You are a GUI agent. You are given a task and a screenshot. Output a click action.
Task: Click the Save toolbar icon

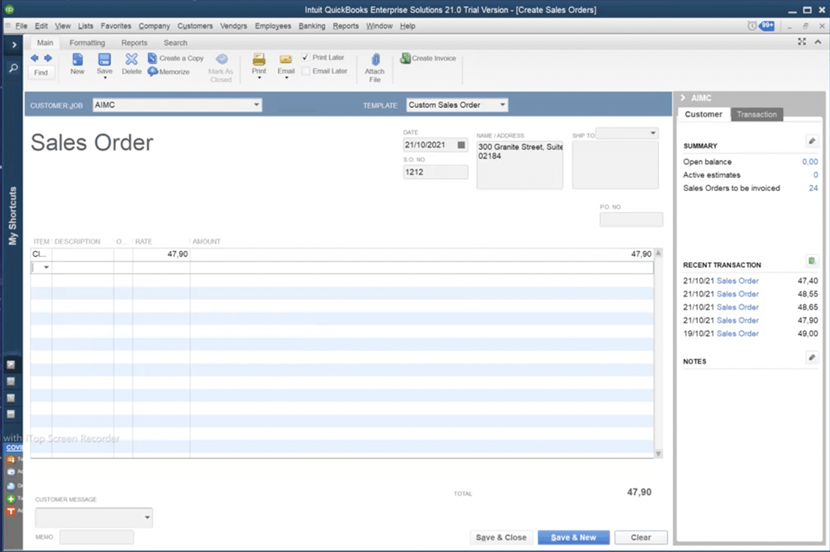pos(104,60)
